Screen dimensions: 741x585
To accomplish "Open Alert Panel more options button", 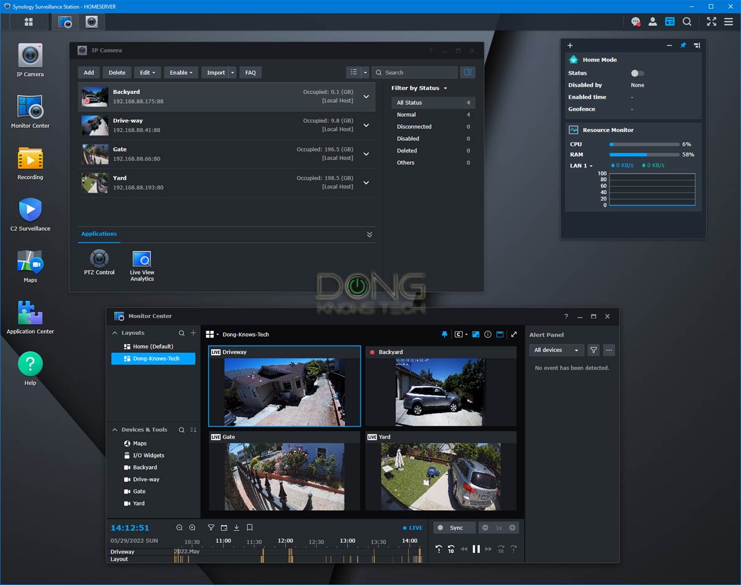I will (x=609, y=350).
